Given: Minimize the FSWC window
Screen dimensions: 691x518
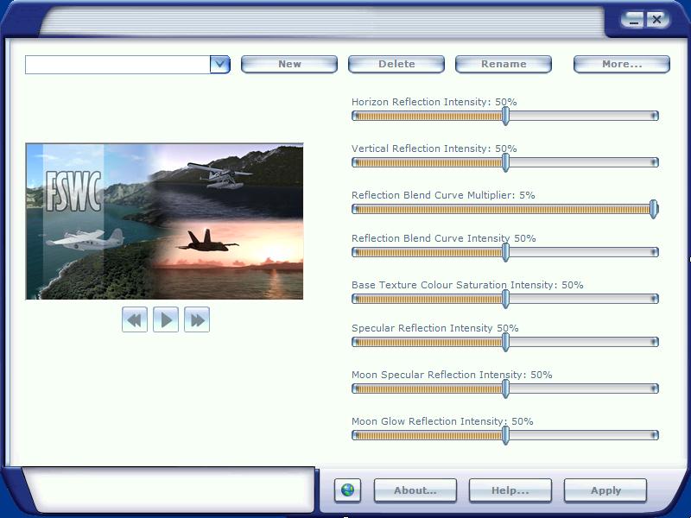Looking at the screenshot, I should click(635, 19).
